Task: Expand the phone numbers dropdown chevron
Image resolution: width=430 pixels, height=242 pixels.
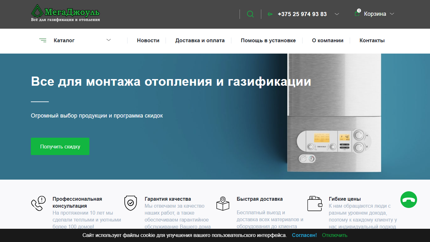Action: pos(337,14)
